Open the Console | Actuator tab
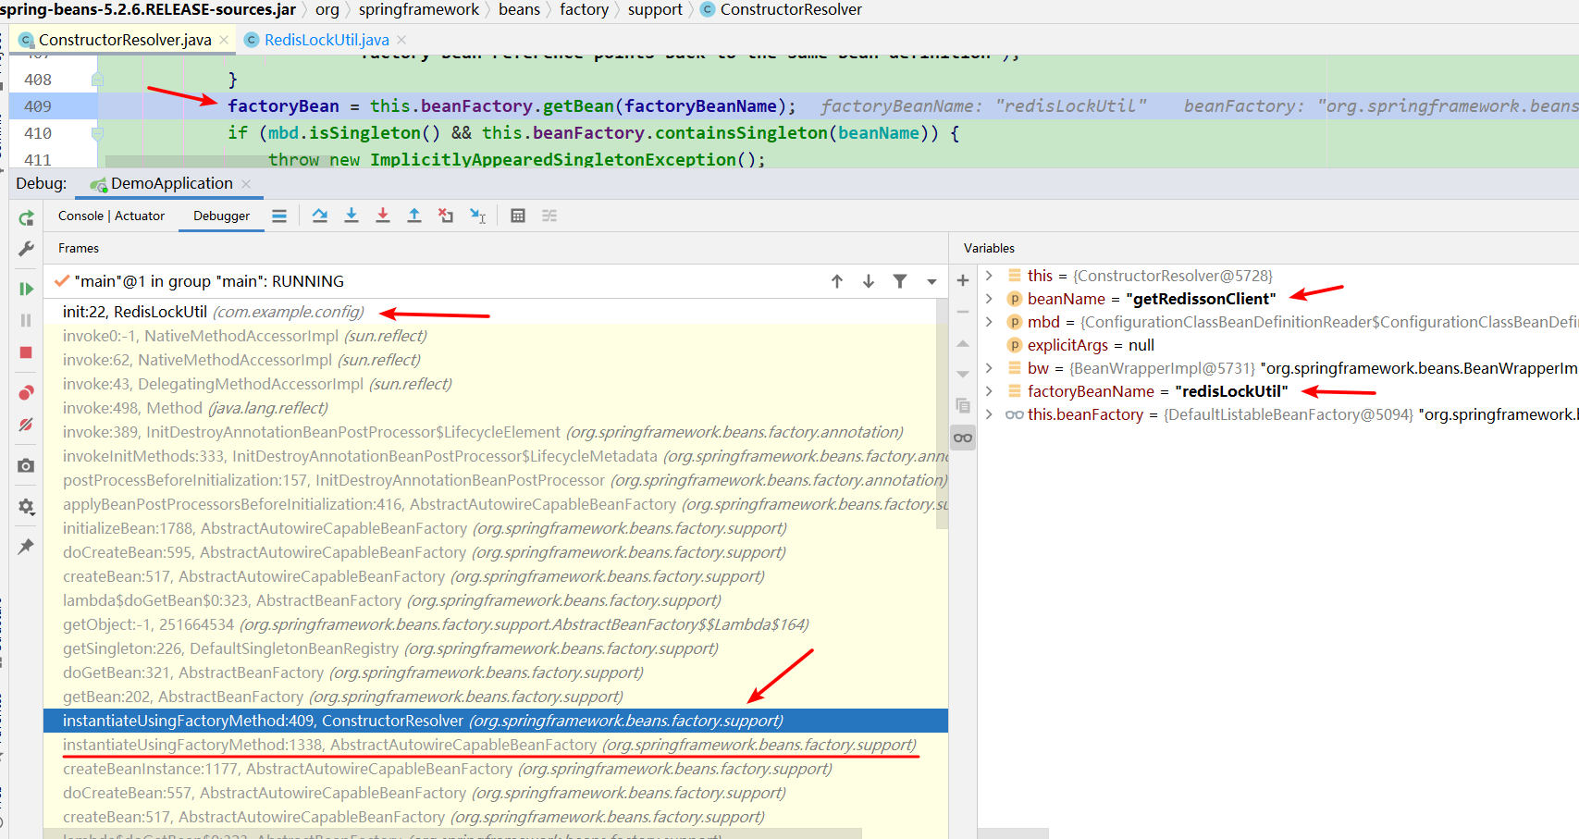The height and width of the screenshot is (839, 1579). (x=111, y=215)
